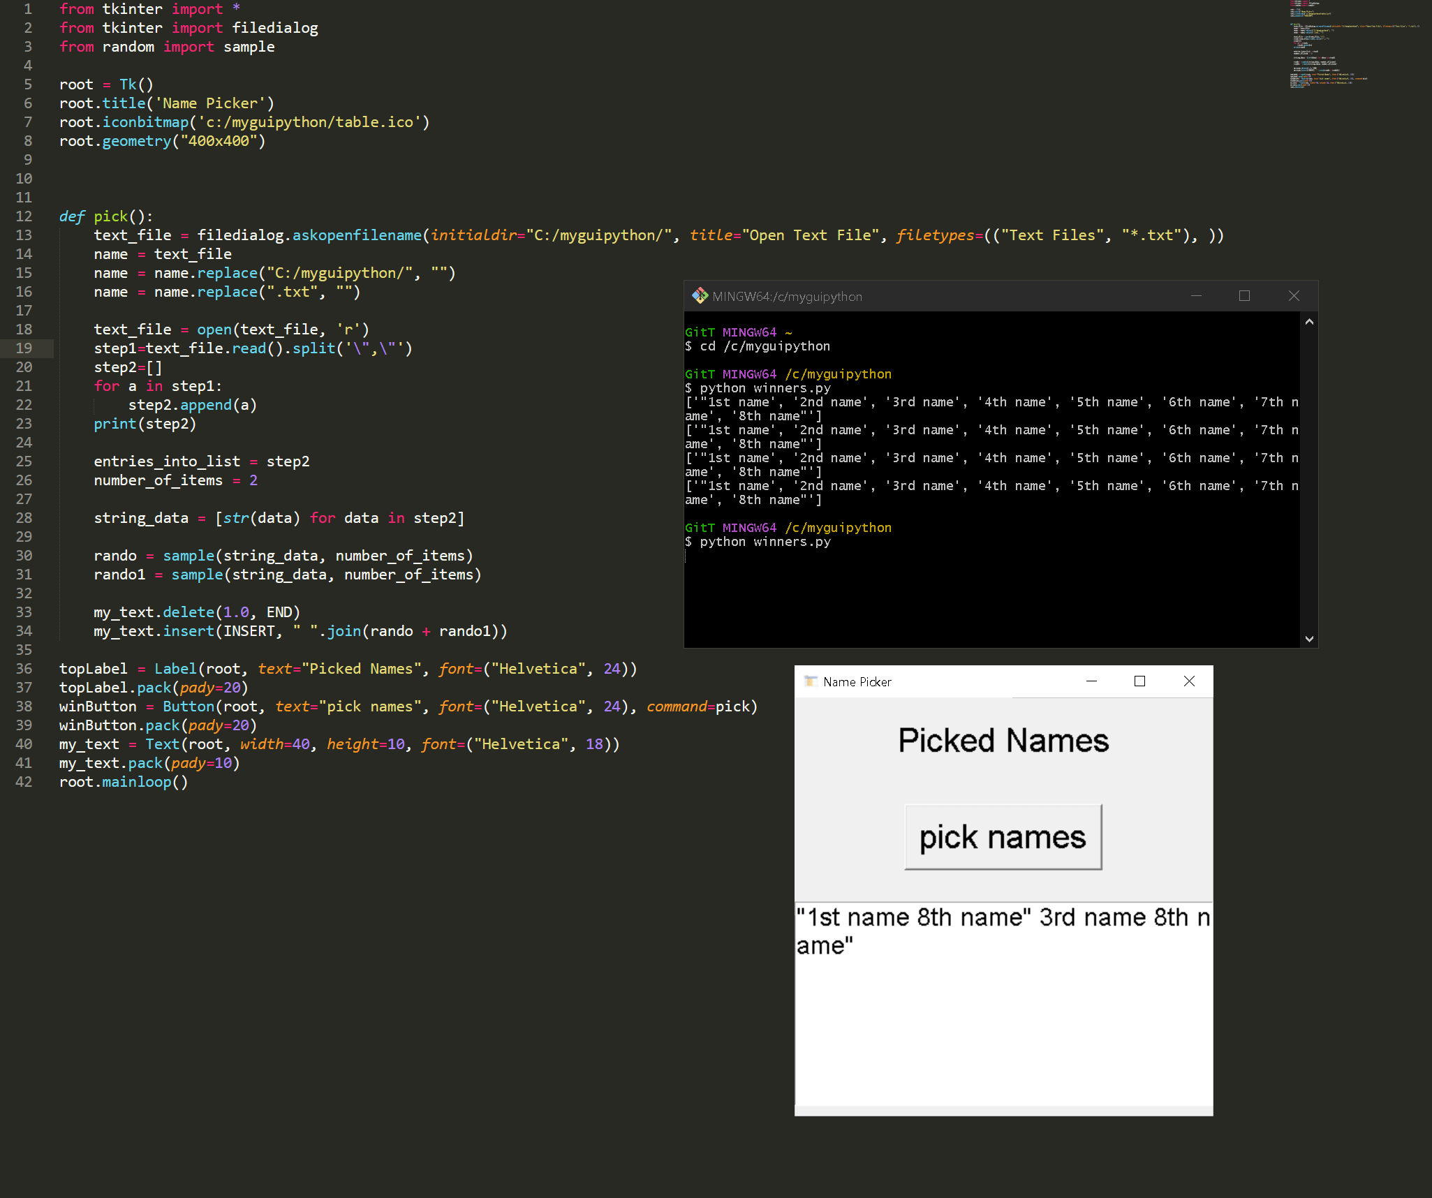Click the Name Picker title bar icon
Viewport: 1432px width, 1198px height.
click(811, 681)
